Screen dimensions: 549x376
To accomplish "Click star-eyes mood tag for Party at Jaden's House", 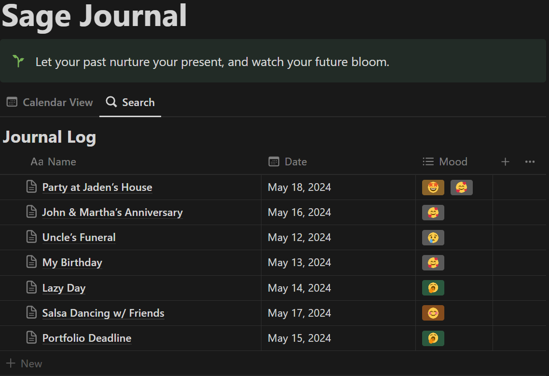I will point(433,188).
